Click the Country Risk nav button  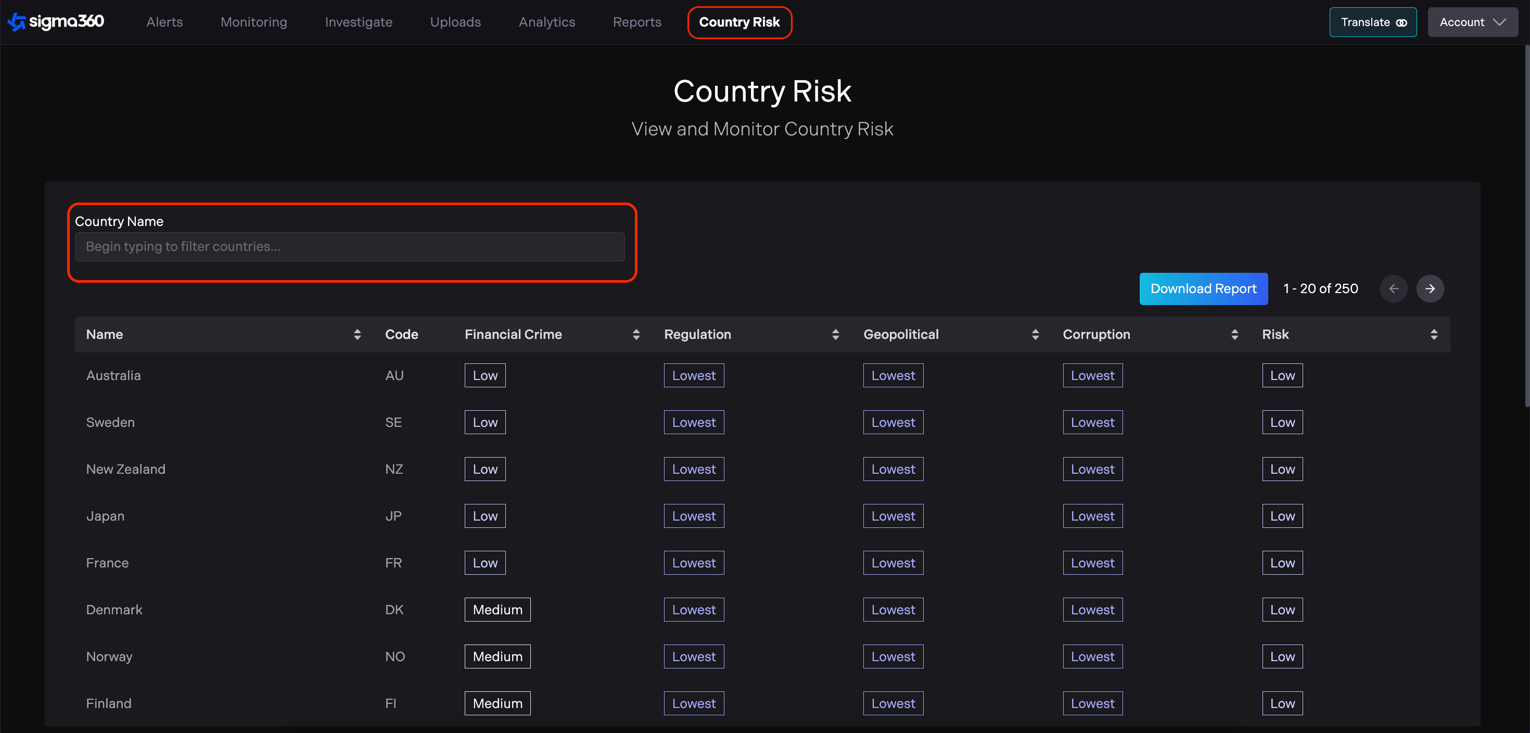tap(739, 22)
